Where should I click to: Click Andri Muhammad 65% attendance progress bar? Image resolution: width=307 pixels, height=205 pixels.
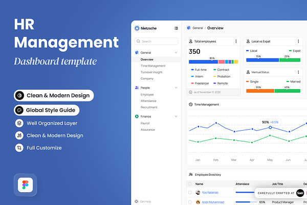(x=246, y=202)
